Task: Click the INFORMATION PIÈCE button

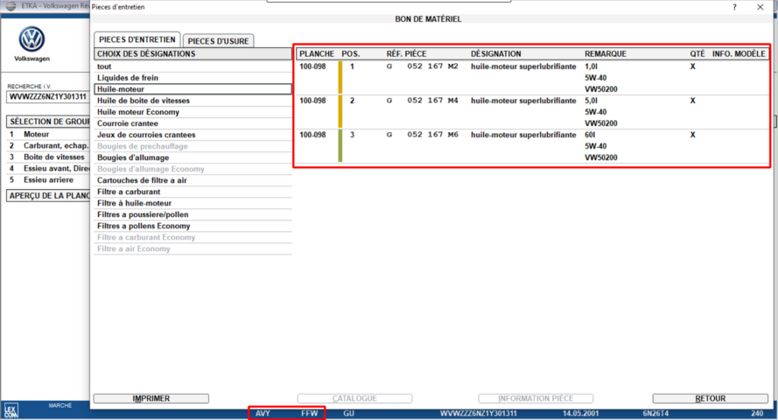Action: (x=536, y=399)
